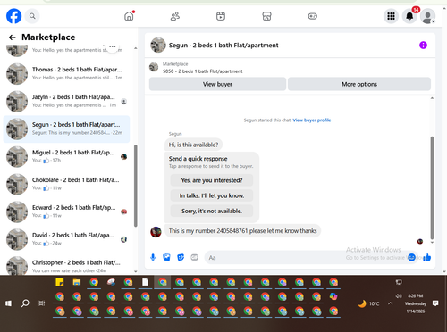The width and height of the screenshot is (447, 332).
Task: Open Windows taskbar search
Action: click(25, 303)
